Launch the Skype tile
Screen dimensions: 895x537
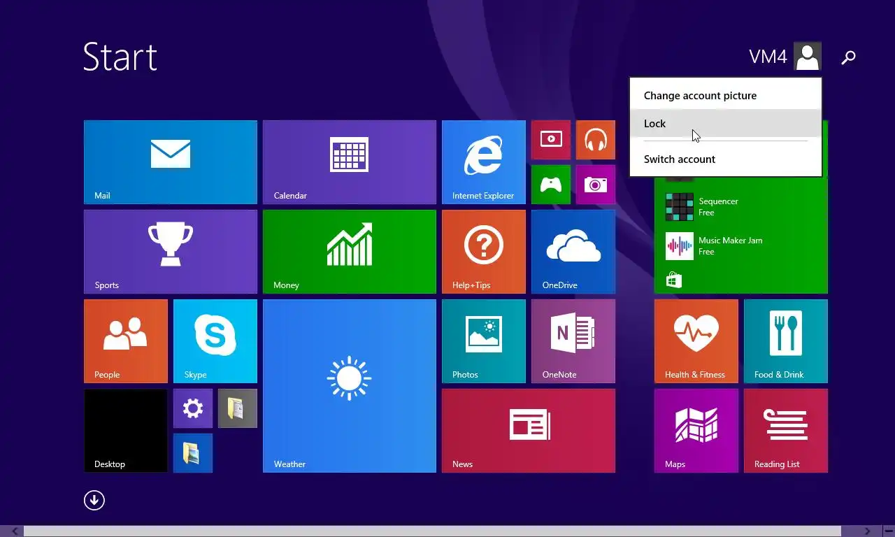[x=215, y=341]
